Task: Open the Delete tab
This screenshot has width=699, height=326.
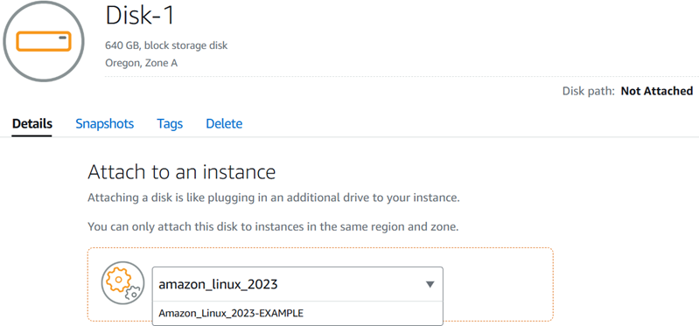Action: pyautogui.click(x=224, y=123)
